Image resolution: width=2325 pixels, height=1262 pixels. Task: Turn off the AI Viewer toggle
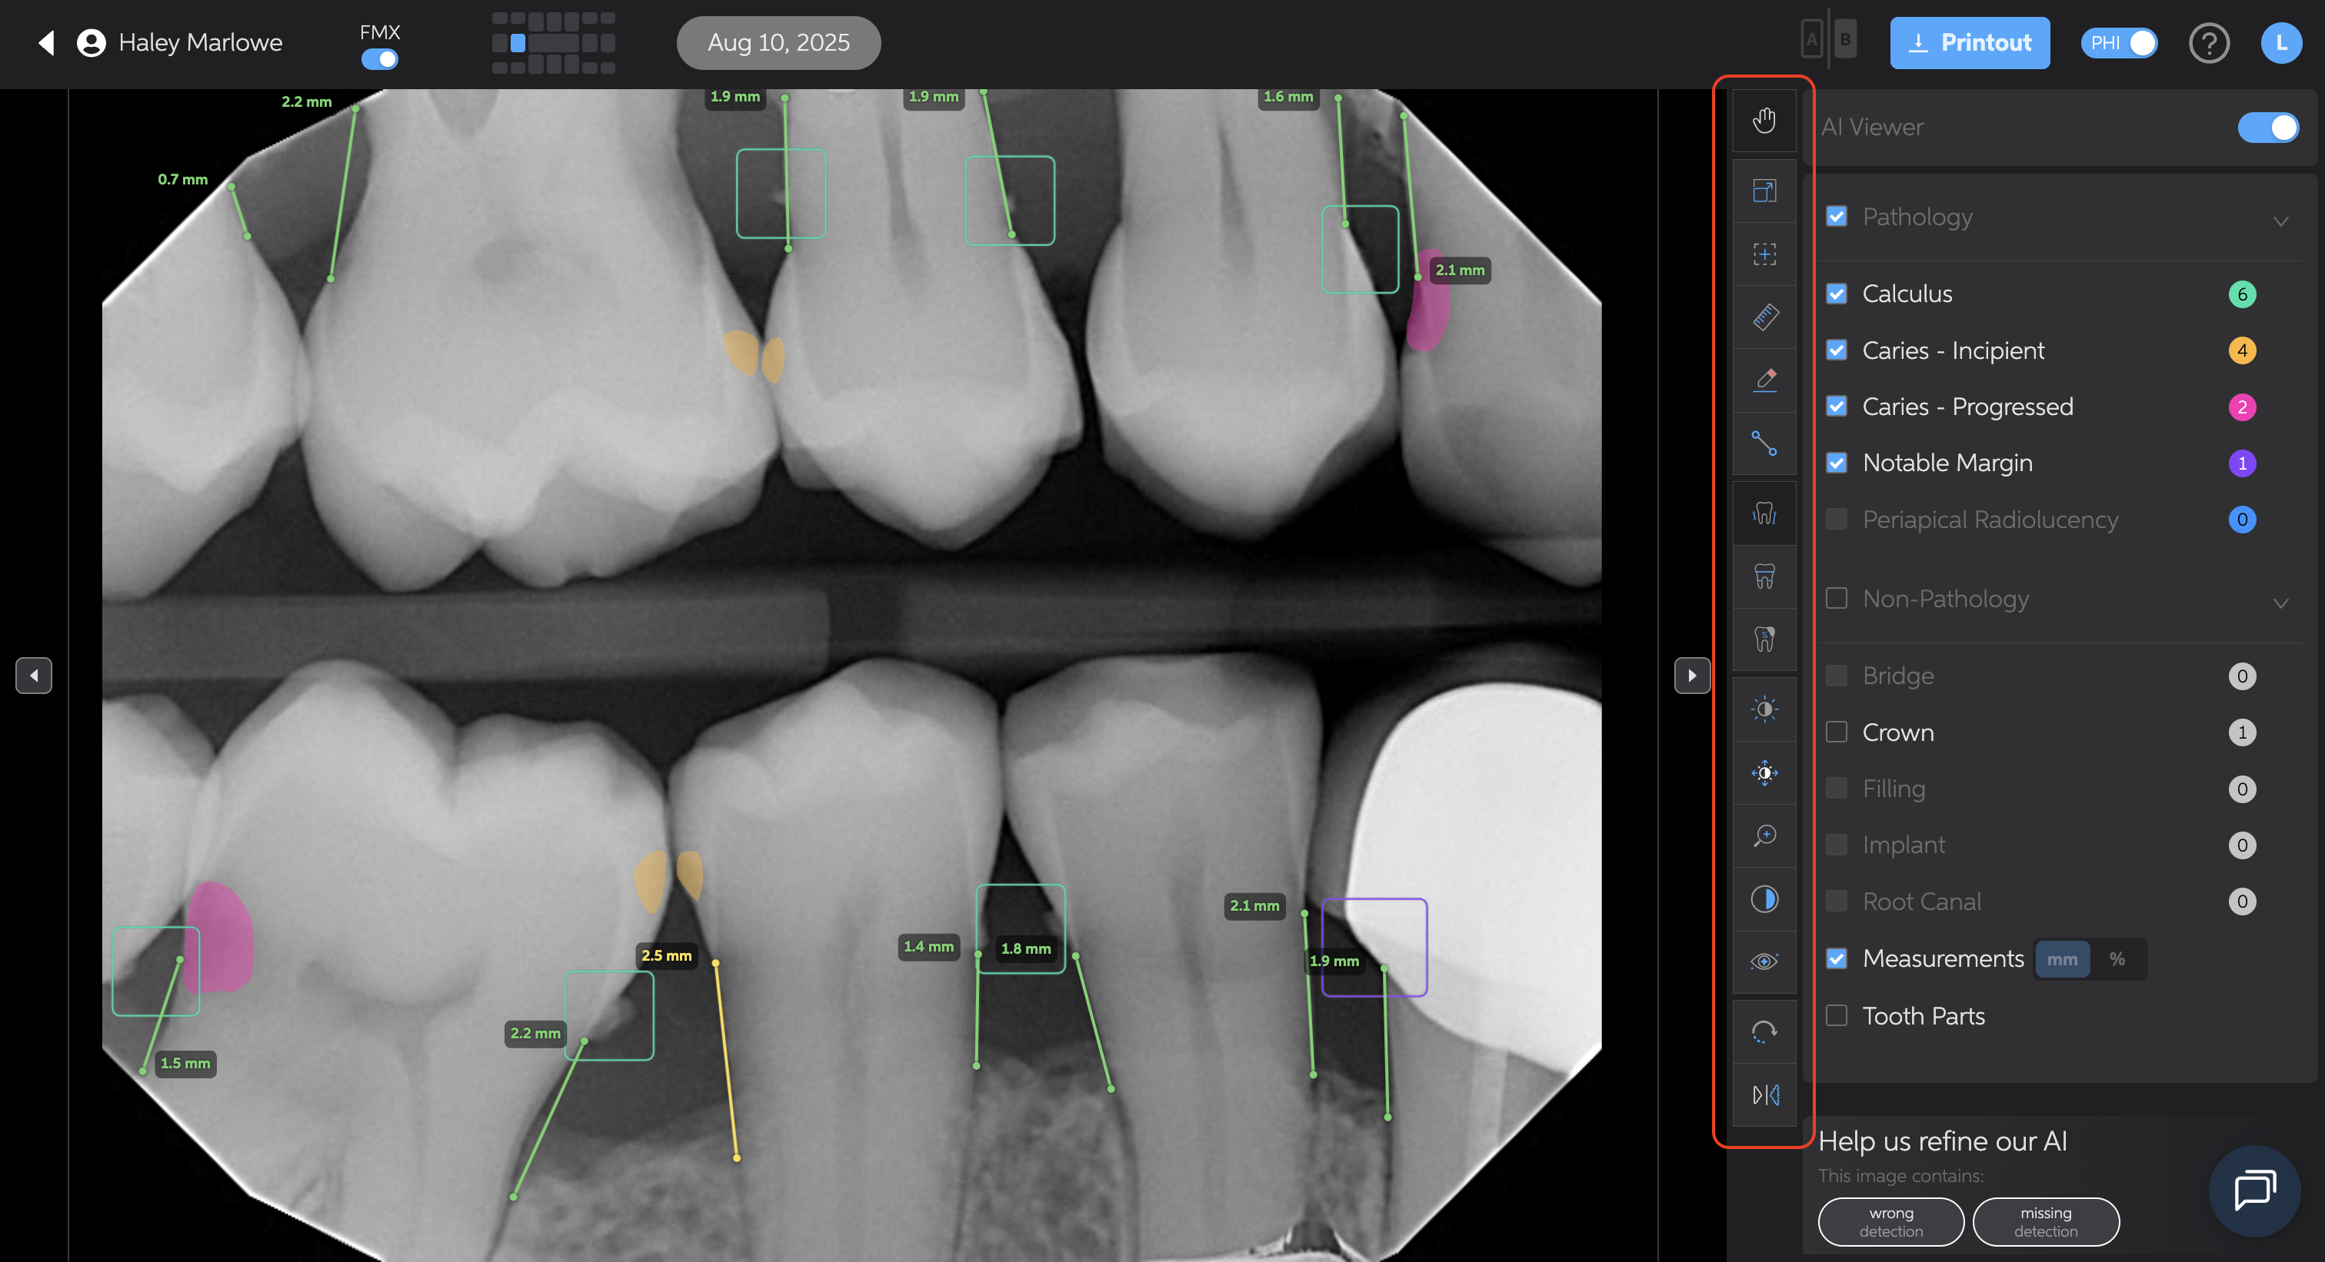click(x=2267, y=127)
